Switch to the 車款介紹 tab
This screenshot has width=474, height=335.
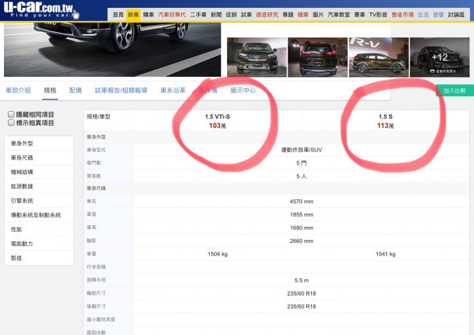coord(18,90)
